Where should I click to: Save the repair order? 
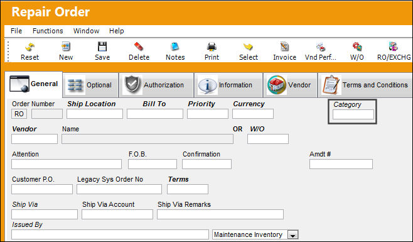[x=102, y=47]
